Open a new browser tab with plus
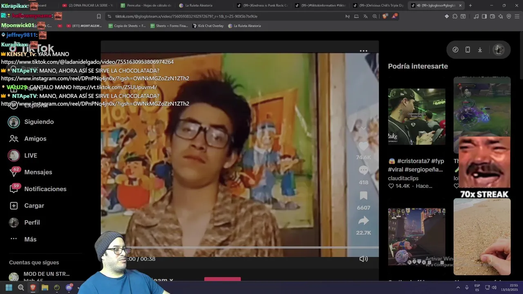The width and height of the screenshot is (523, 294). pyautogui.click(x=470, y=5)
